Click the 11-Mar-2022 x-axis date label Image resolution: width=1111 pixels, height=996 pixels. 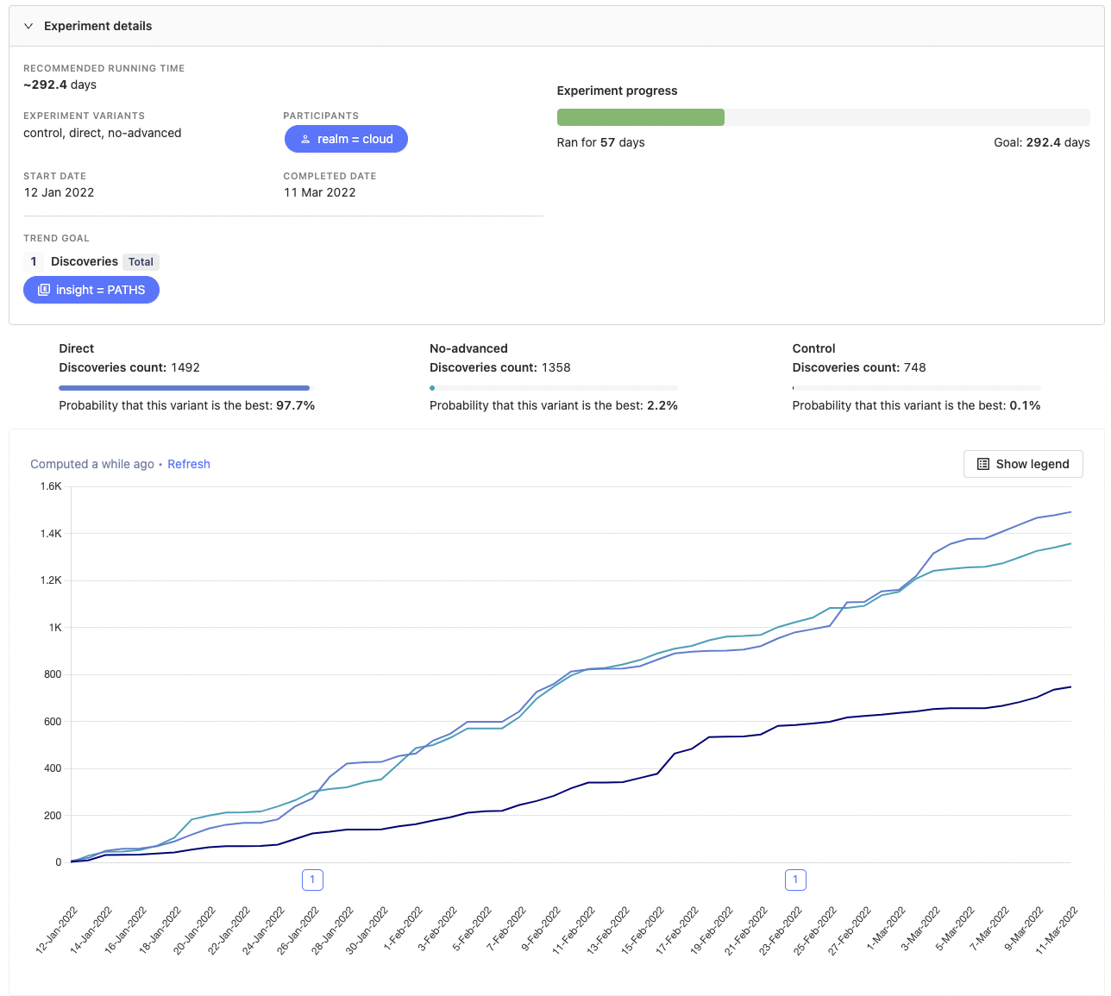1057,930
